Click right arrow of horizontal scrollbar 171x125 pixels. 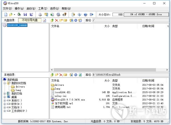click(167, 70)
